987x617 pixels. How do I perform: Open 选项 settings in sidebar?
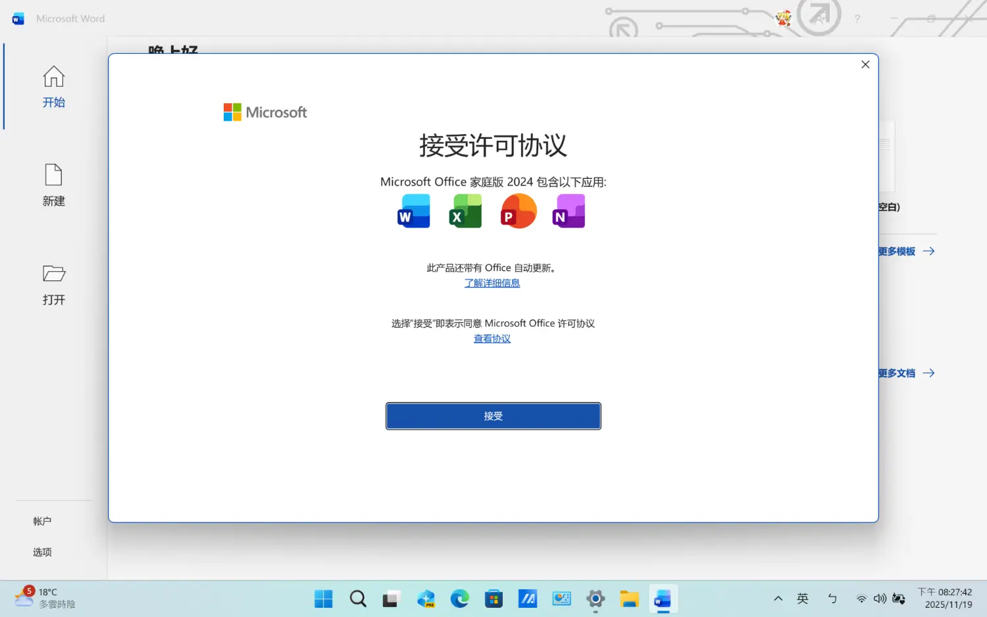click(x=42, y=552)
